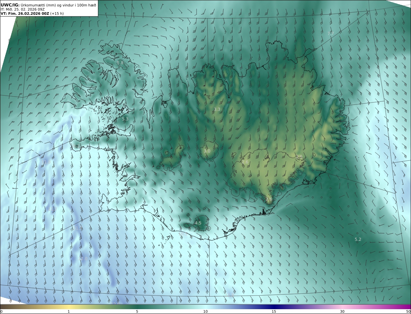This screenshot has width=411, height=314.
Task: Click the 4.5 value on the southern glacier
Action: (198, 223)
